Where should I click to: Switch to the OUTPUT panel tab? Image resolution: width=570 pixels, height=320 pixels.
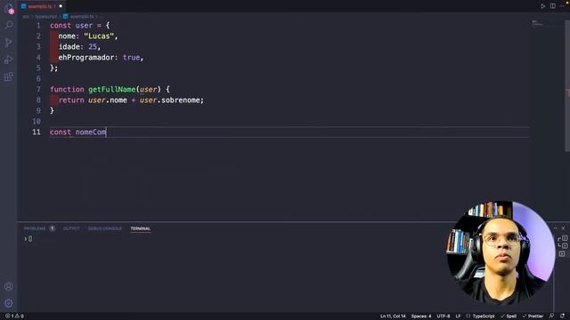(x=71, y=228)
